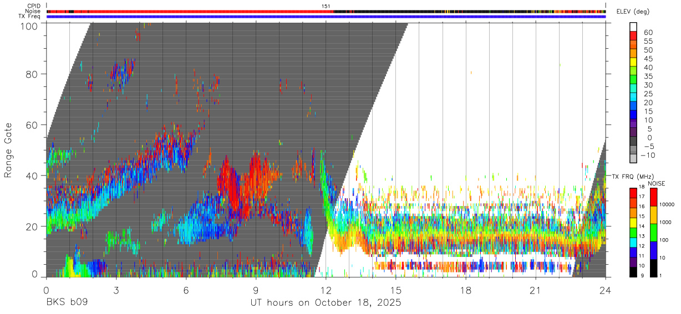This screenshot has width=681, height=314.
Task: Click the green segment of the NOISE colorbar
Action: 653,233
